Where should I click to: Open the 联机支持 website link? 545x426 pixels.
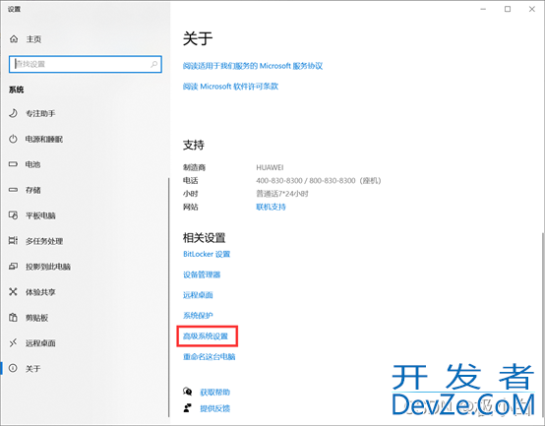[271, 207]
